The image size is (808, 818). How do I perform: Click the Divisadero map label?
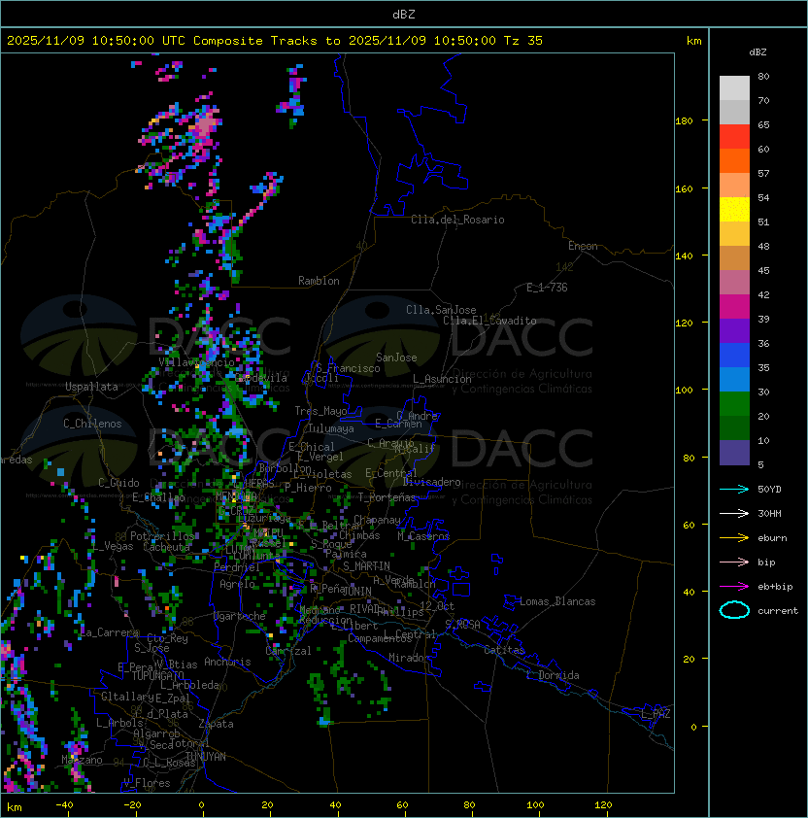(431, 482)
